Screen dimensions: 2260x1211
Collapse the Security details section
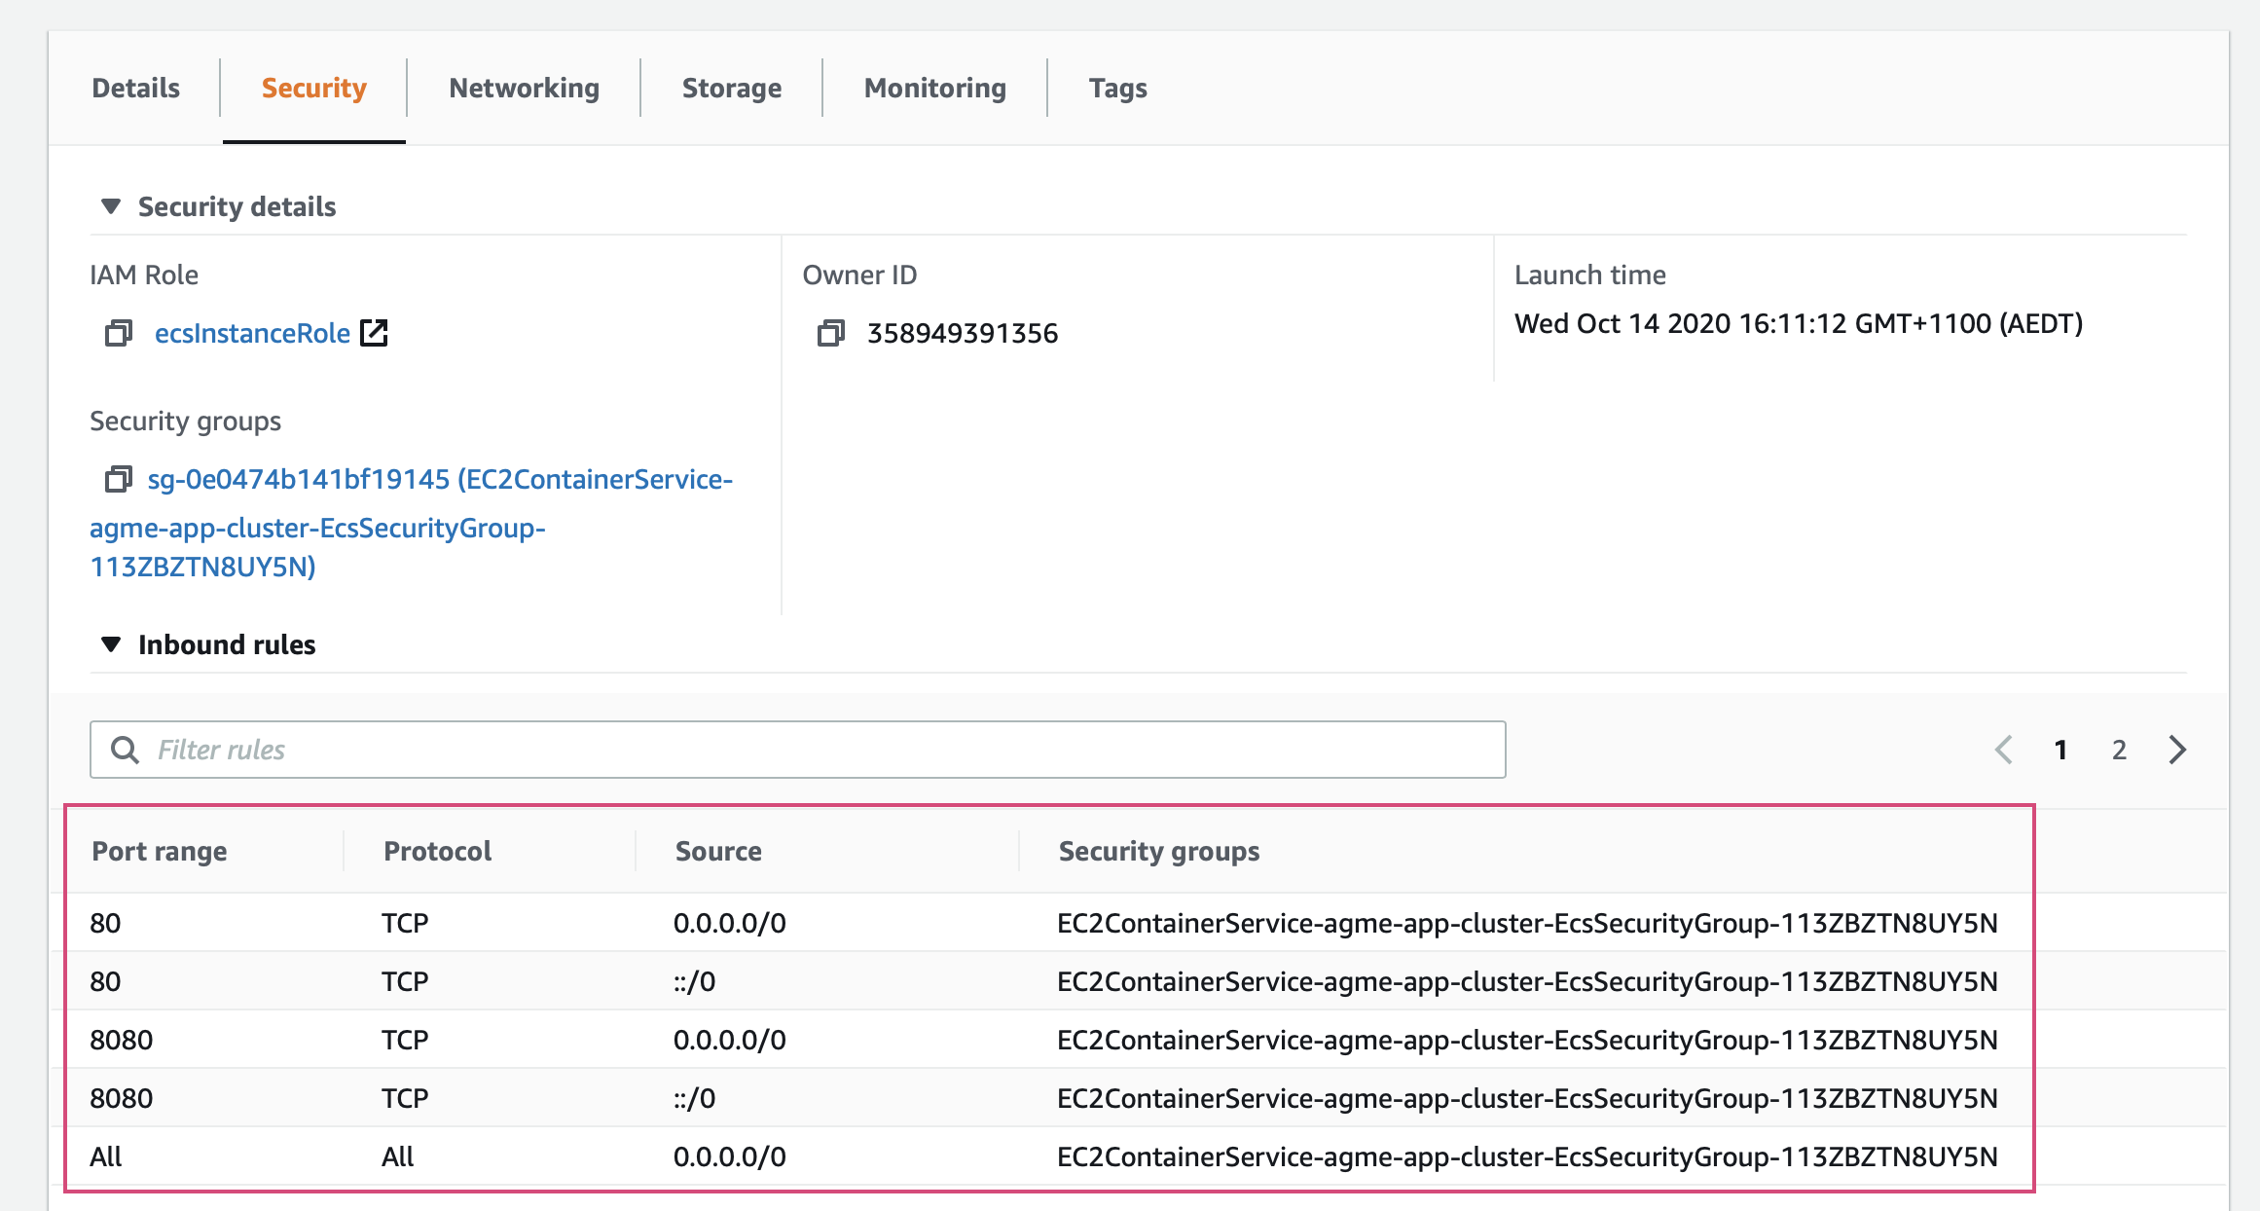pyautogui.click(x=111, y=206)
